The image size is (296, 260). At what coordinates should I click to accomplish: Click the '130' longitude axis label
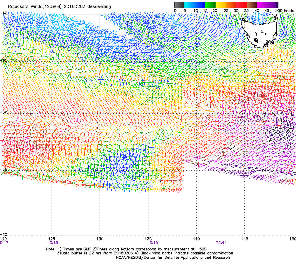click(x=100, y=239)
